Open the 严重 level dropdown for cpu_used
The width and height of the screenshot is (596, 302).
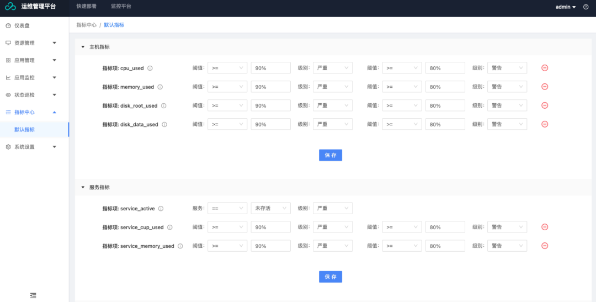(x=333, y=68)
